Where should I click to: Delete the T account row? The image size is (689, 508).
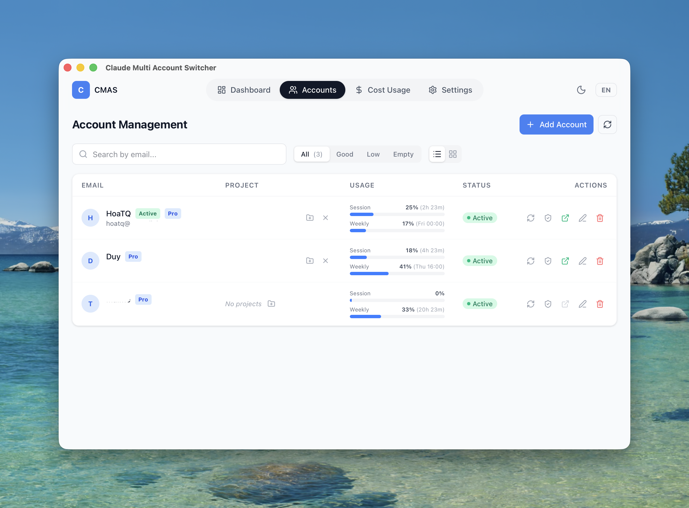pyautogui.click(x=600, y=304)
